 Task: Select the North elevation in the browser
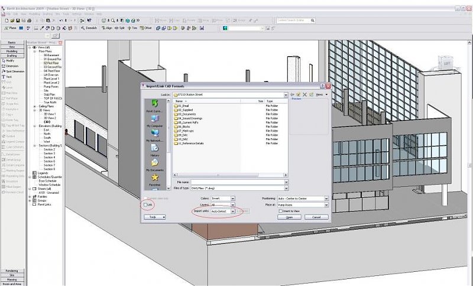click(47, 134)
